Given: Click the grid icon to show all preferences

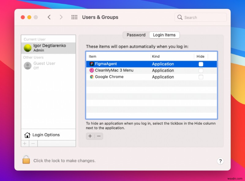Looking at the screenshot, I should click(74, 17).
